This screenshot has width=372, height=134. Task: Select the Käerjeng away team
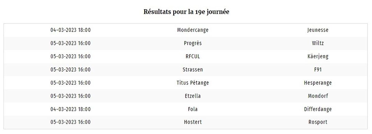coord(318,56)
